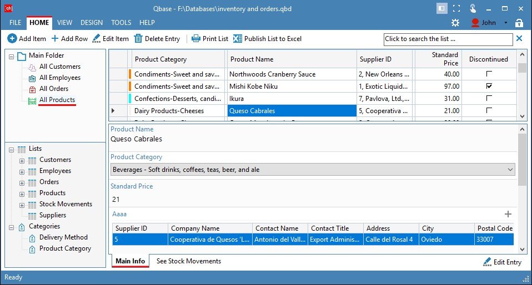Image resolution: width=532 pixels, height=285 pixels.
Task: Expand the Orders list node
Action: tap(22, 183)
